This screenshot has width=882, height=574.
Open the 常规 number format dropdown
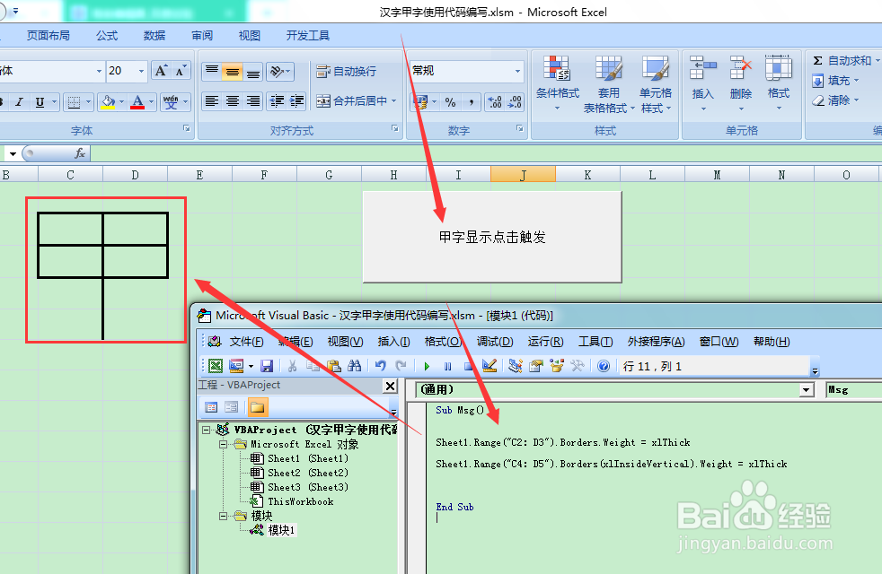pos(518,70)
